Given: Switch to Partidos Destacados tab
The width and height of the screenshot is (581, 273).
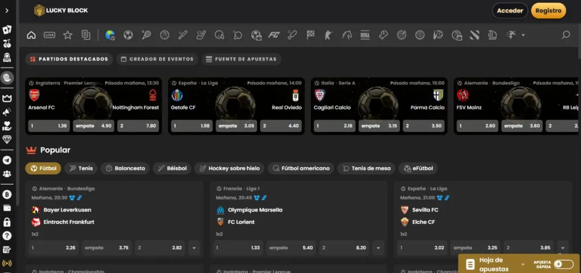Looking at the screenshot, I should coord(69,59).
